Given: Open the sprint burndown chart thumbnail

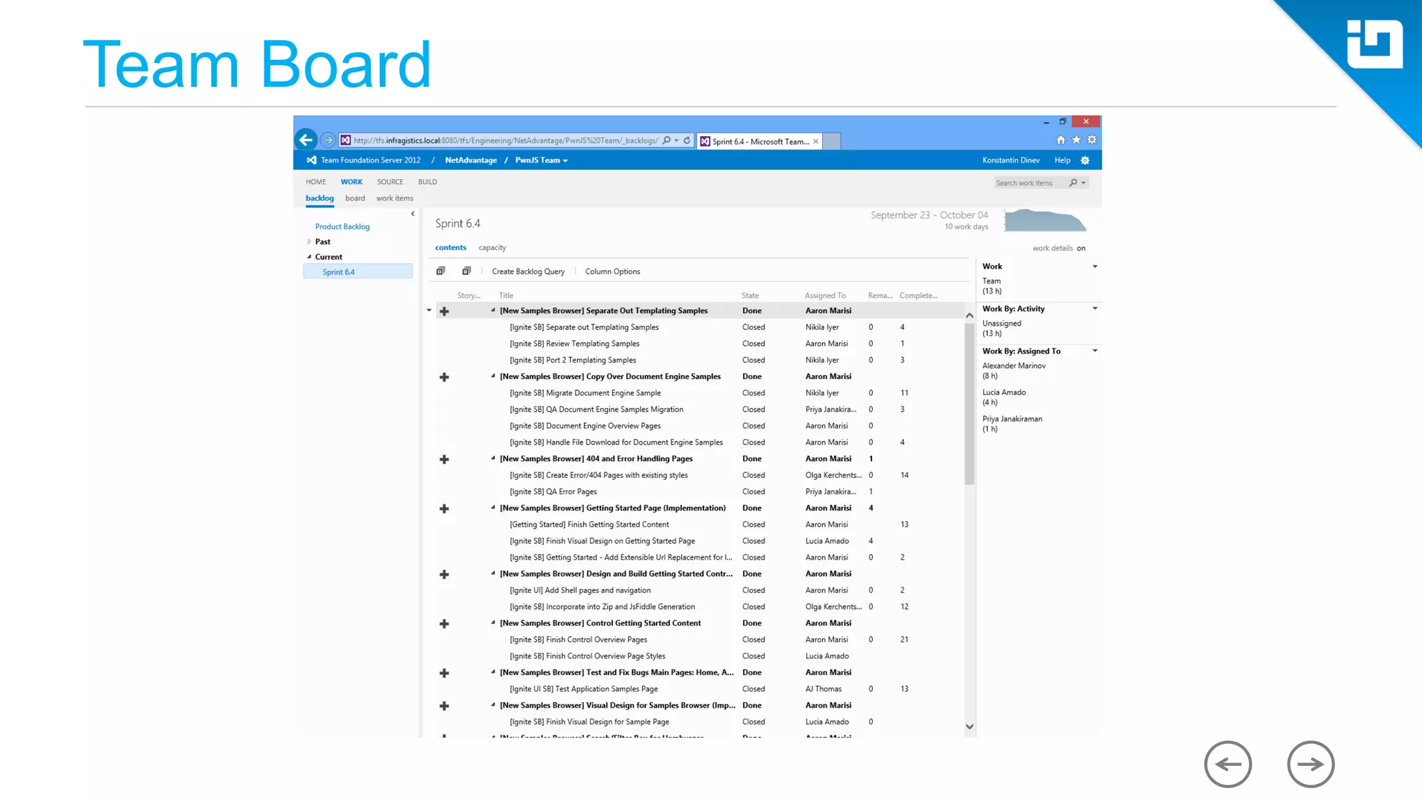Looking at the screenshot, I should point(1045,220).
